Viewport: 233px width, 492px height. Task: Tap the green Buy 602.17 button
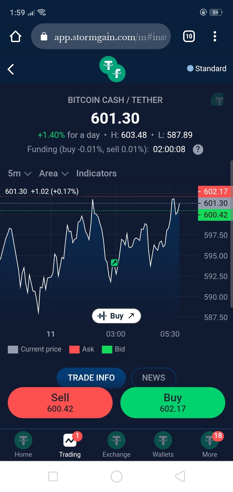click(173, 403)
